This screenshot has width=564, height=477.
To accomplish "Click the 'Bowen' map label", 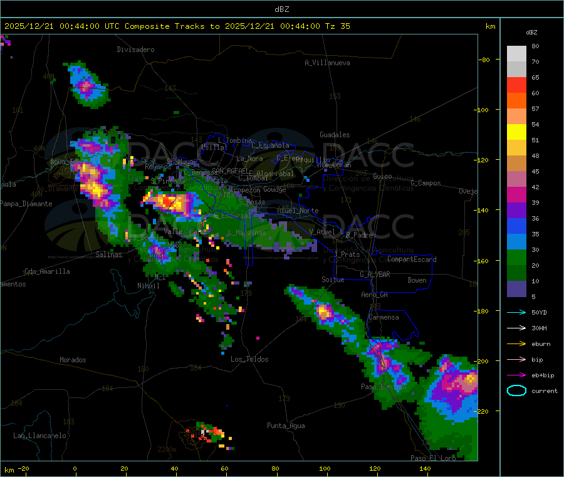I will (x=417, y=280).
